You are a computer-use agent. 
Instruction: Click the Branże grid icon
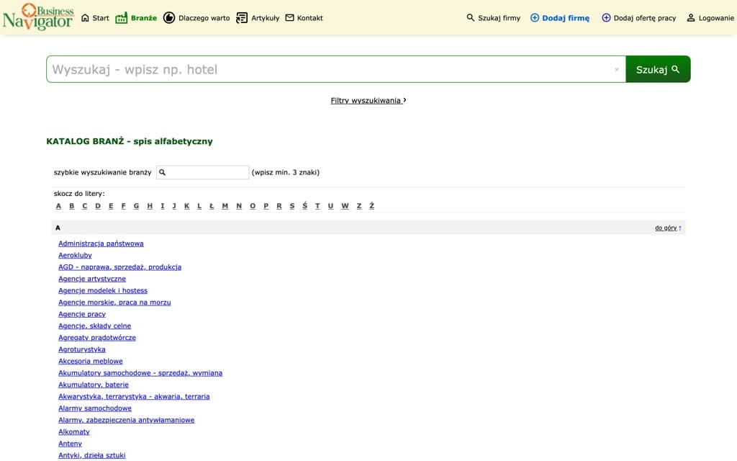click(x=120, y=17)
